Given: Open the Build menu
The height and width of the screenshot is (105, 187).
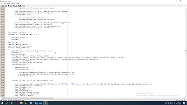Looking at the screenshot, I should click(x=8, y=3).
